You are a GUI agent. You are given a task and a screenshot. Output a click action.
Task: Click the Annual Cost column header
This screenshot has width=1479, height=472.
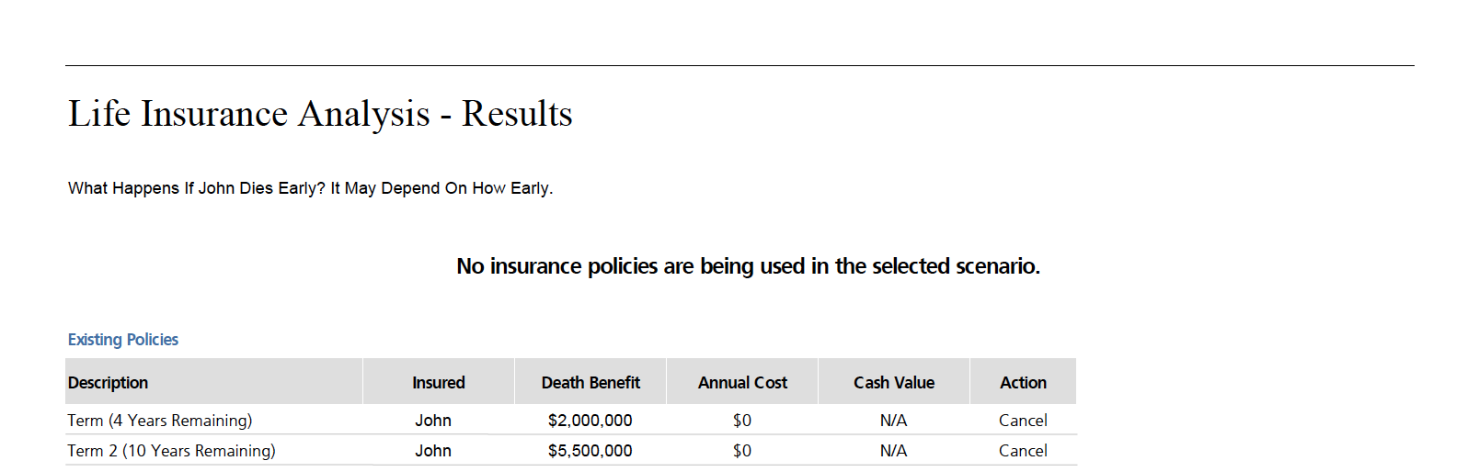742,383
